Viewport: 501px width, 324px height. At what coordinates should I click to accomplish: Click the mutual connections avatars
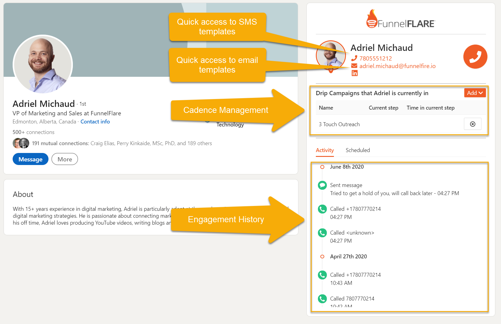click(21, 143)
